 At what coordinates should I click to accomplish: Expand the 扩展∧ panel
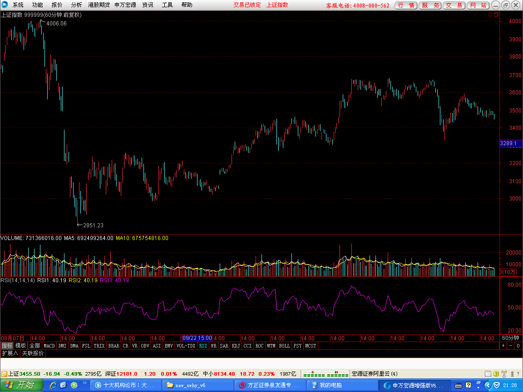pyautogui.click(x=10, y=353)
